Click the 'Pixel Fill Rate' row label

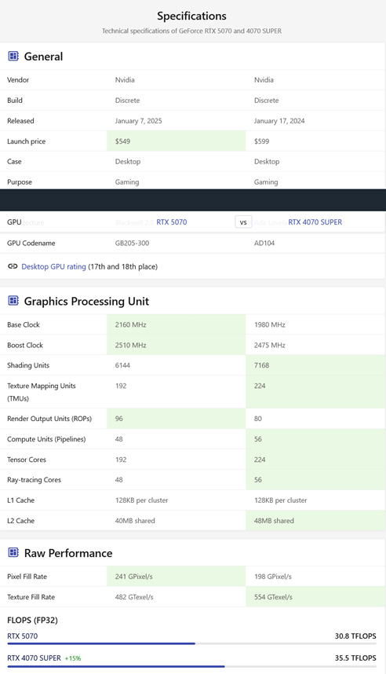click(x=27, y=577)
